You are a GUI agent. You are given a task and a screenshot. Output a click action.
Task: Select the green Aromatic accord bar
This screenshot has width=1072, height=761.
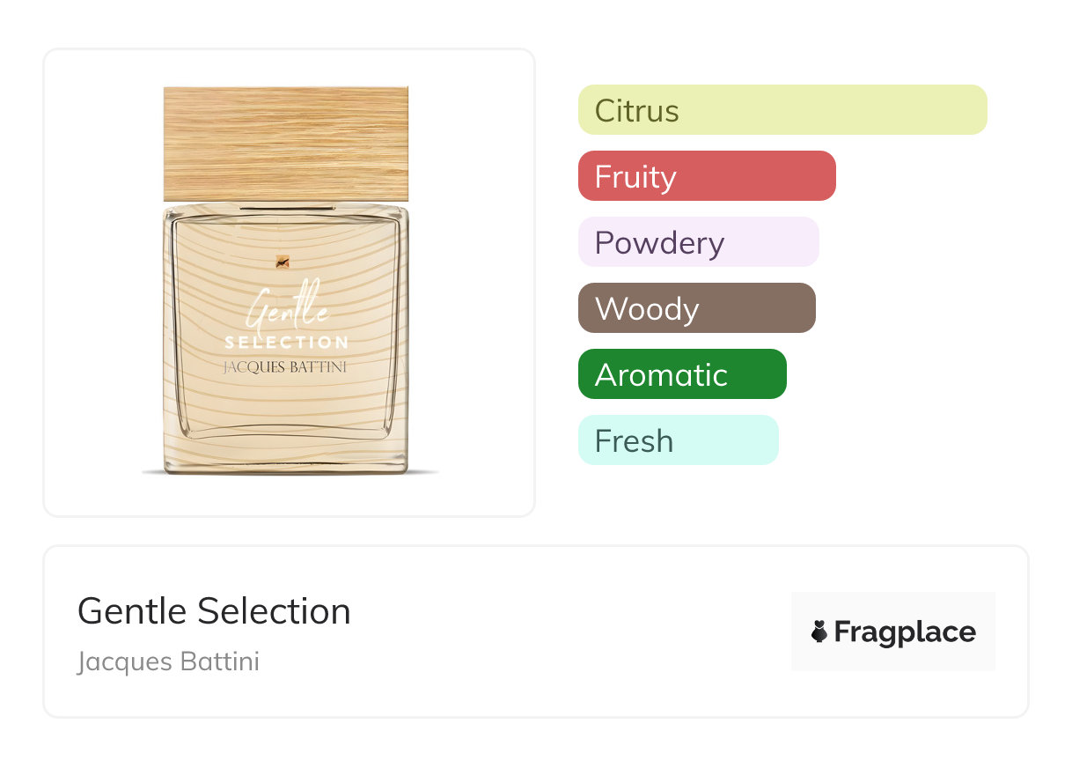click(682, 374)
